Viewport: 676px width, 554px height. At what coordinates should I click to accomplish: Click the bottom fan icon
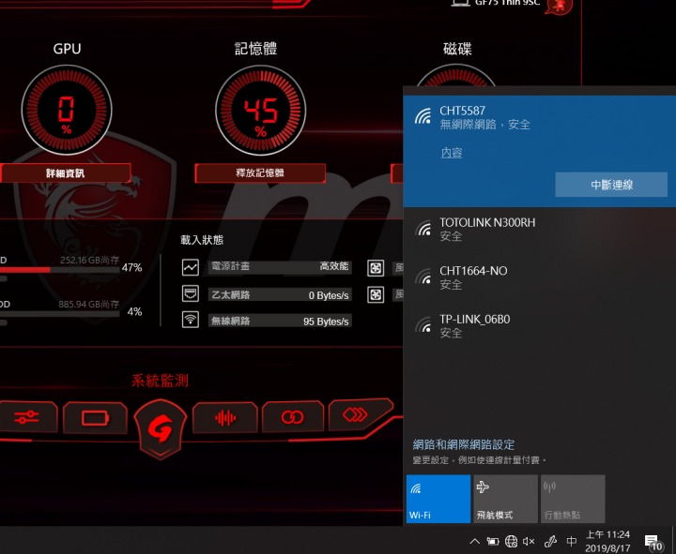coord(376,295)
